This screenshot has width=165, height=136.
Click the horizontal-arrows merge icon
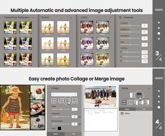click(124, 102)
